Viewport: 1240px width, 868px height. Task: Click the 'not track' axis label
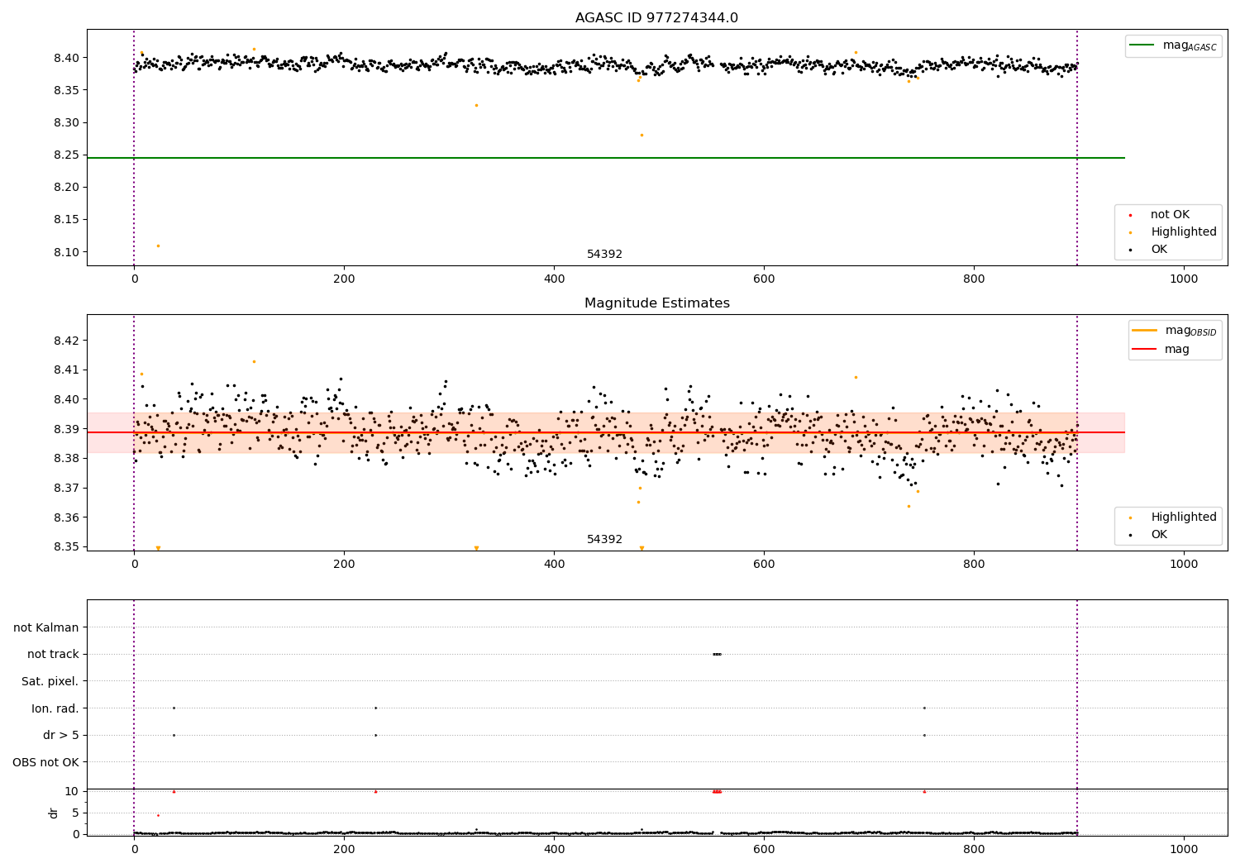pos(53,654)
